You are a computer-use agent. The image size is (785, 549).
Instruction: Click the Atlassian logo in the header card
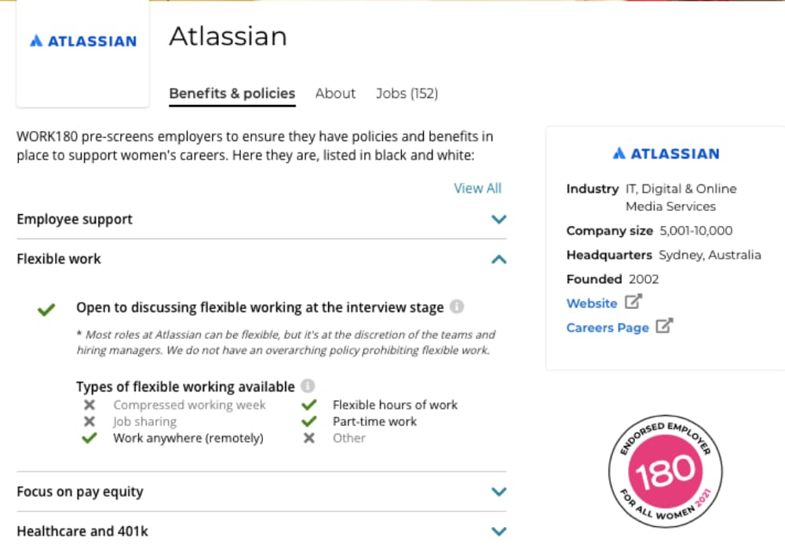coord(83,41)
